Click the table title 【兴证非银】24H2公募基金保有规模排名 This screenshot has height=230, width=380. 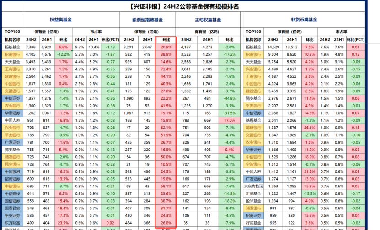(184, 6)
